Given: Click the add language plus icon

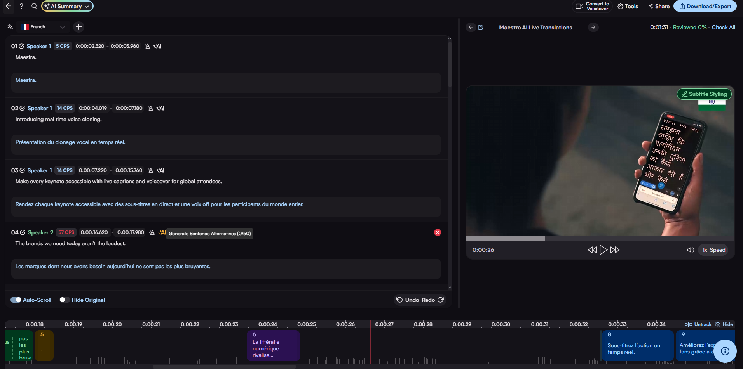Looking at the screenshot, I should pos(79,27).
